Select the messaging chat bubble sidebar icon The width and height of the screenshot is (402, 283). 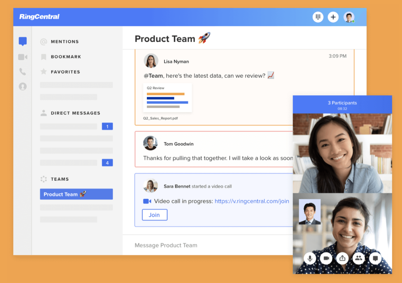click(x=23, y=41)
